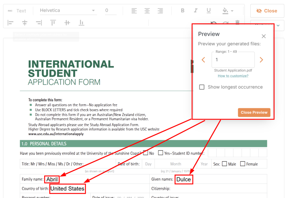
Task: Enable Show longest occurrence checkbox
Action: coord(202,87)
